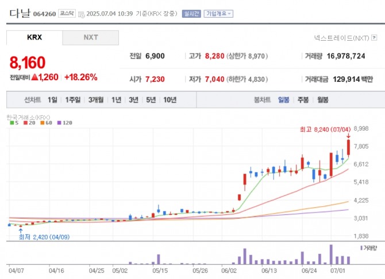Select the 3개월 line chart period

click(x=96, y=100)
